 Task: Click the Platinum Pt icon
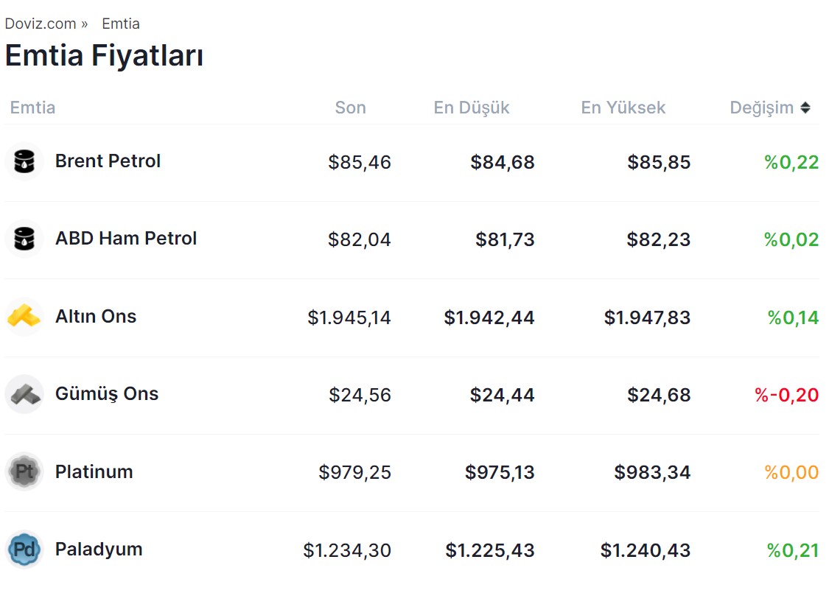pos(24,471)
